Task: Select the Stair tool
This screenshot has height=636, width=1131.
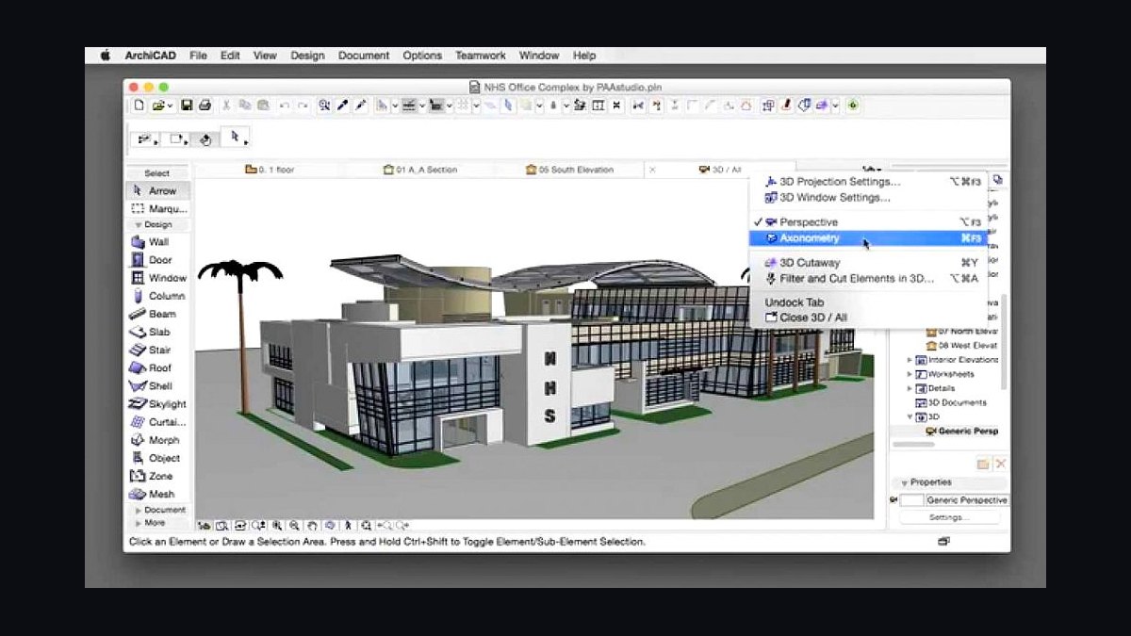Action: (x=157, y=350)
